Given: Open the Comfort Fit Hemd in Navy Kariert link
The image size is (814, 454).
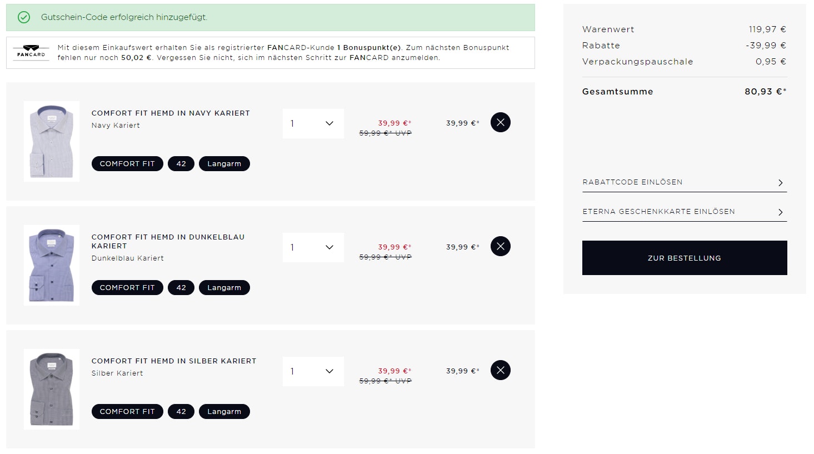Looking at the screenshot, I should [171, 113].
